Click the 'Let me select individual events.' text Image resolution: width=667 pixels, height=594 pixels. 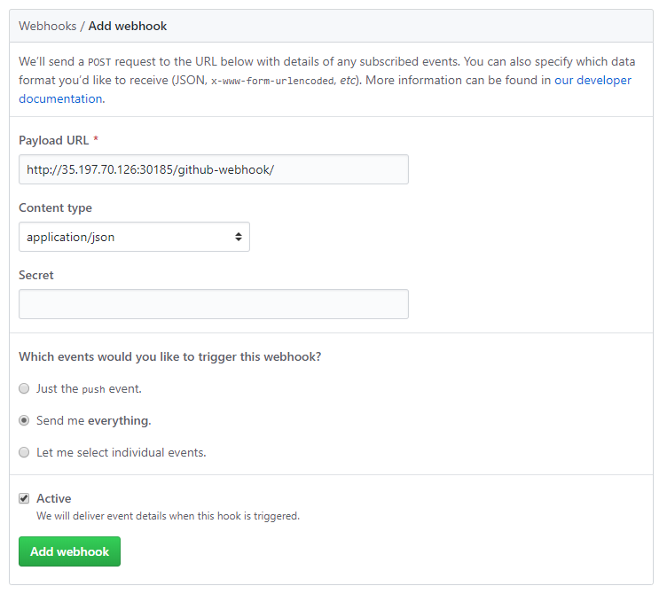(121, 452)
